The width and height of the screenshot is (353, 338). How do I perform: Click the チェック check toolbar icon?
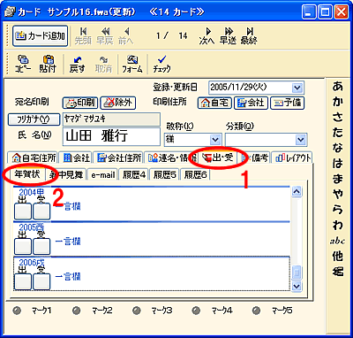(161, 64)
